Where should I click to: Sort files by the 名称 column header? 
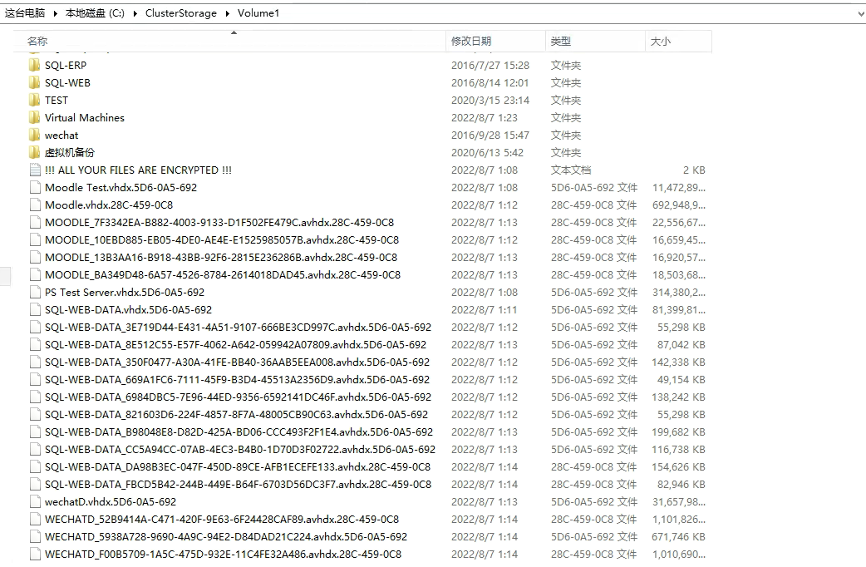coord(37,41)
